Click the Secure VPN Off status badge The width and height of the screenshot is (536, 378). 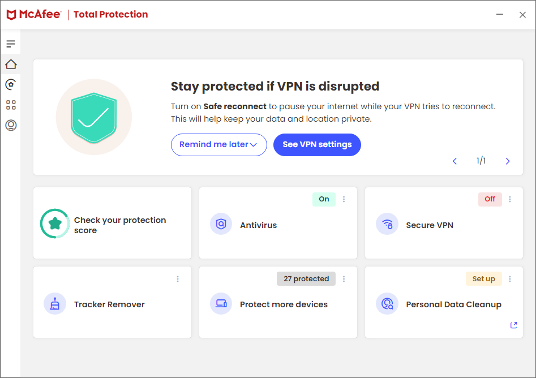[490, 199]
